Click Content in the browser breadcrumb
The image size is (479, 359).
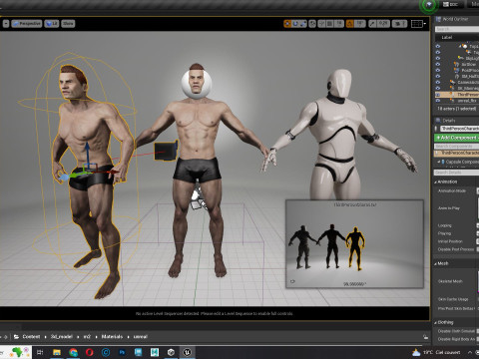point(31,337)
